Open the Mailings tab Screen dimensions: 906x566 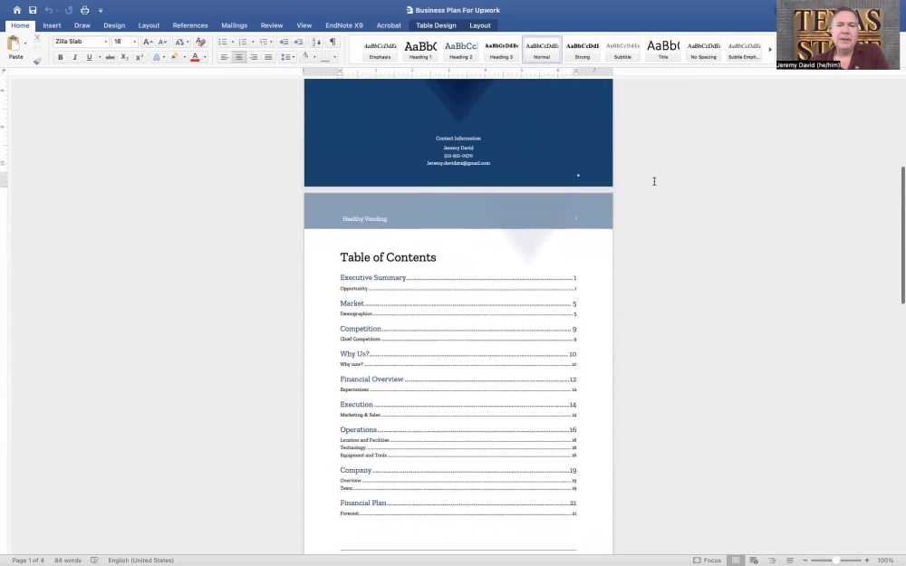234,25
